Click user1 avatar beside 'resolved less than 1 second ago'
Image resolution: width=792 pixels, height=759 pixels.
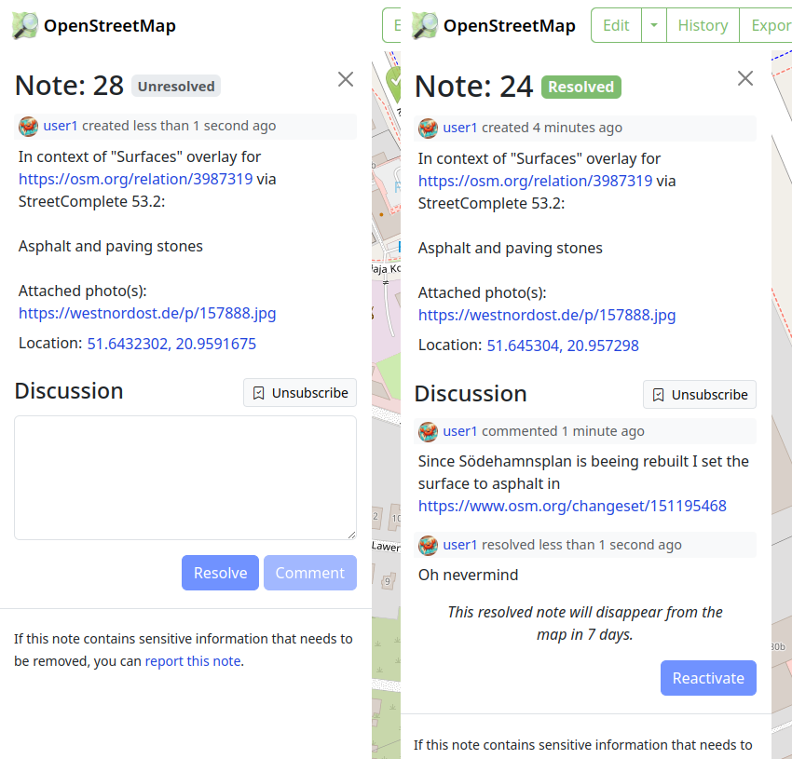(x=428, y=546)
